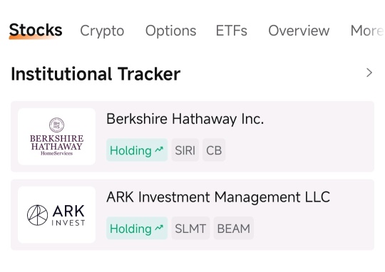Screen dimensions: 385x272
Task: Click the uptrend icon in ARK Holding badge
Action: pos(159,228)
